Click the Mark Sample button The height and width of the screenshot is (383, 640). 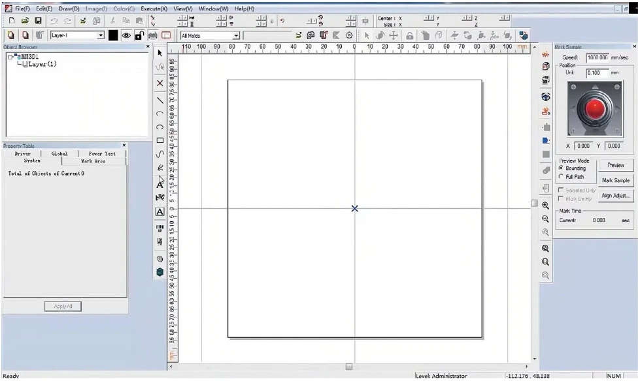click(616, 180)
